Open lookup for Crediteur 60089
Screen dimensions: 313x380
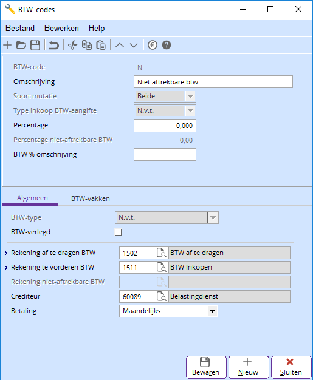[162, 297]
